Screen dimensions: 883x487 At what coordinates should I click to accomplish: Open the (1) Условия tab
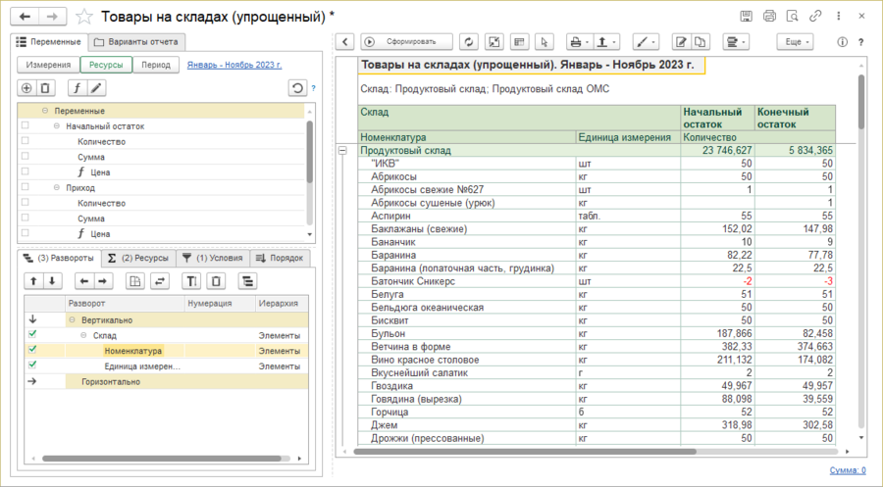(212, 258)
